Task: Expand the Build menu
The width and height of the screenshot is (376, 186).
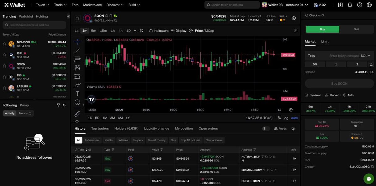Action: click(134, 5)
